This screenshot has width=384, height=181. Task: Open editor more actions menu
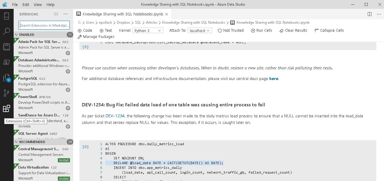[x=379, y=14]
